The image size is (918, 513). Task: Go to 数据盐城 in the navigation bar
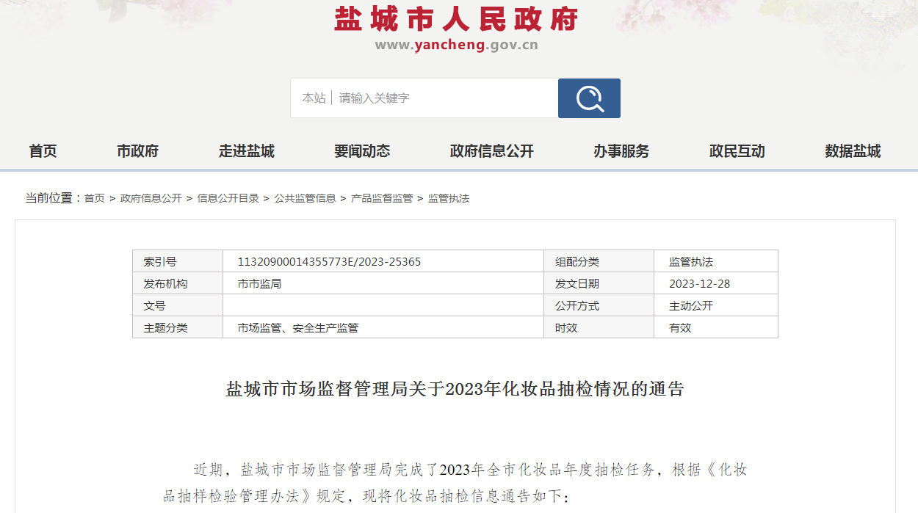tap(853, 151)
